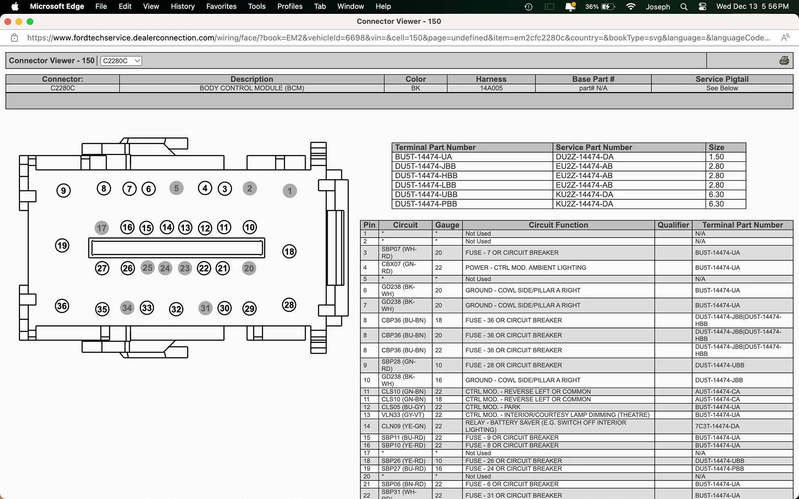Open the Profiles menu in menu bar
Image resolution: width=799 pixels, height=499 pixels.
[x=290, y=7]
